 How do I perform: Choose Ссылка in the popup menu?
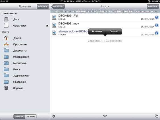pyautogui.click(x=114, y=32)
